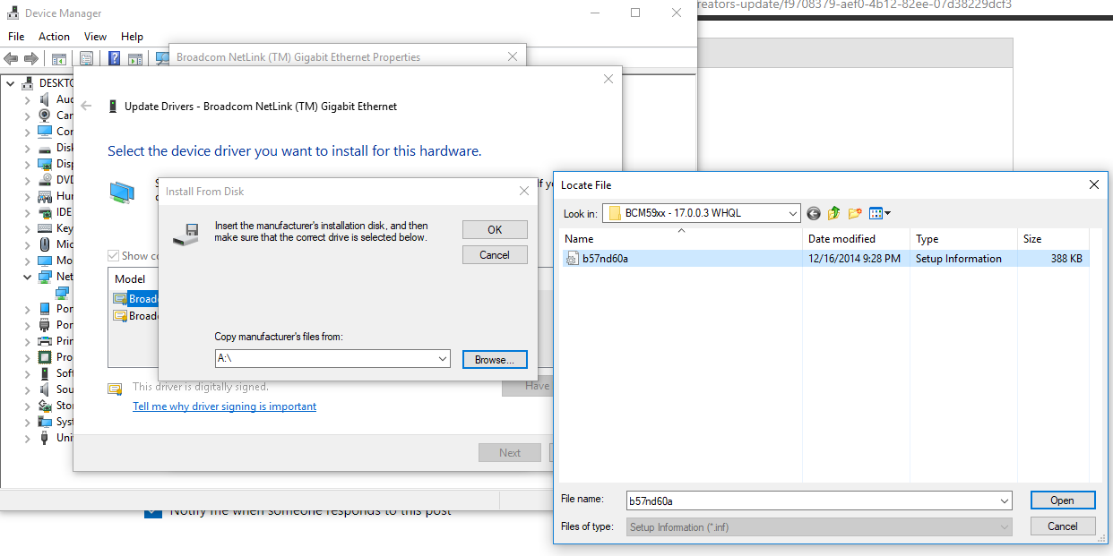Click the USB icon of the Uni tree row
1113x556 pixels.
[x=45, y=438]
